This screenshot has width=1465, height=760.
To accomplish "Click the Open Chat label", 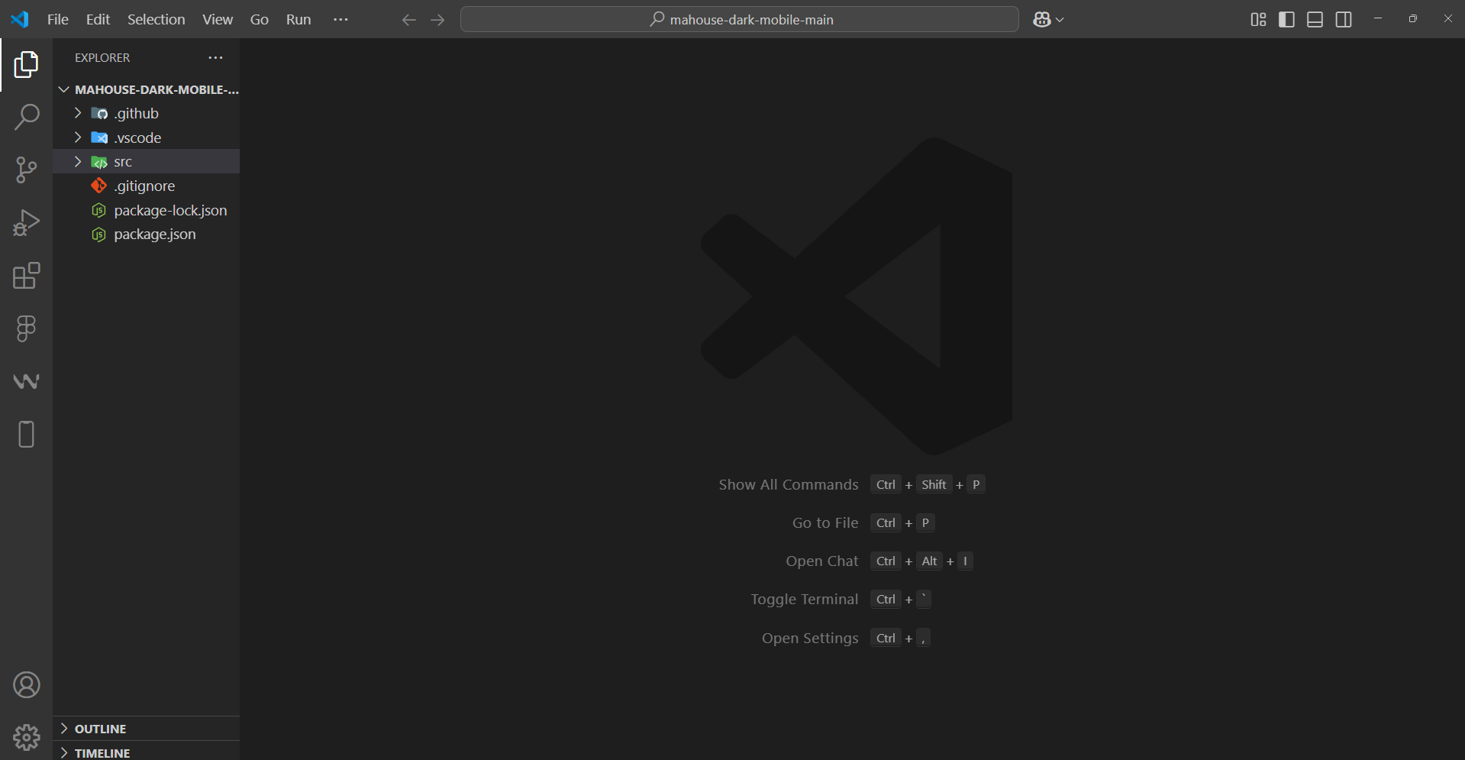I will coord(822,561).
